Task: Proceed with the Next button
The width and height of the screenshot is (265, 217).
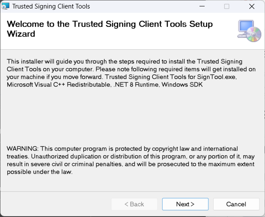Action: click(x=185, y=204)
